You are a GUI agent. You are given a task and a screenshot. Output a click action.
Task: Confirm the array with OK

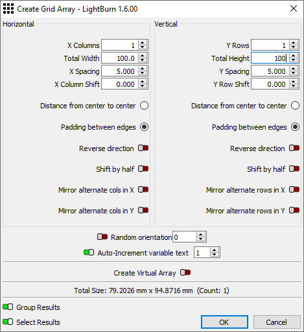224,322
